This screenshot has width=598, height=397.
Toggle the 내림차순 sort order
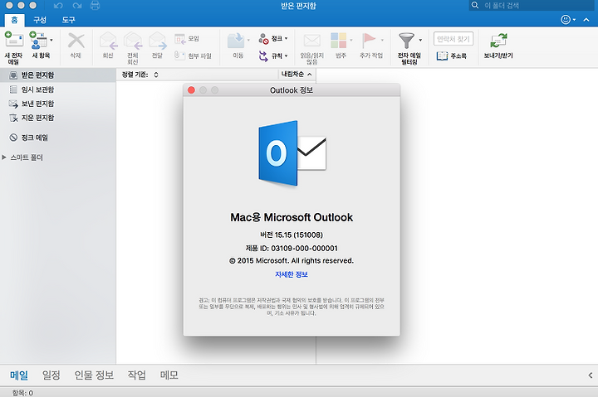pos(297,75)
